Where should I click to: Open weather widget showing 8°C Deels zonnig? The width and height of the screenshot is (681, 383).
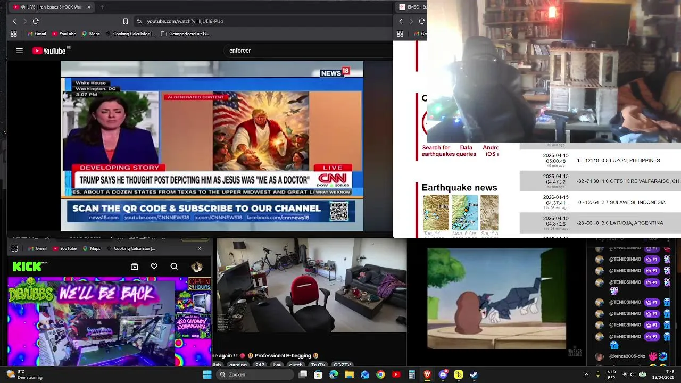pyautogui.click(x=24, y=374)
